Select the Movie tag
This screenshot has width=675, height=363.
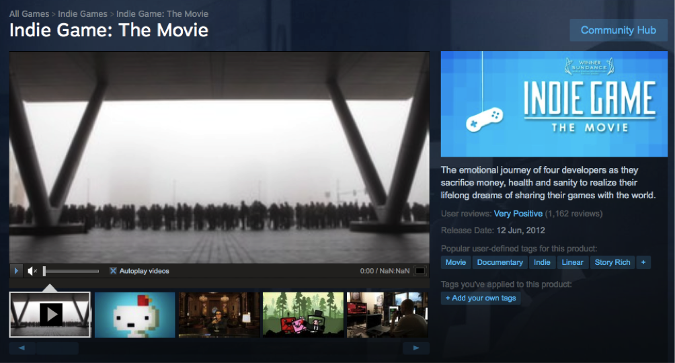point(455,262)
